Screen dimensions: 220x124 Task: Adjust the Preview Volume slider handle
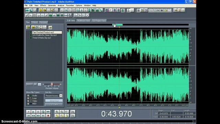[x=52, y=84]
